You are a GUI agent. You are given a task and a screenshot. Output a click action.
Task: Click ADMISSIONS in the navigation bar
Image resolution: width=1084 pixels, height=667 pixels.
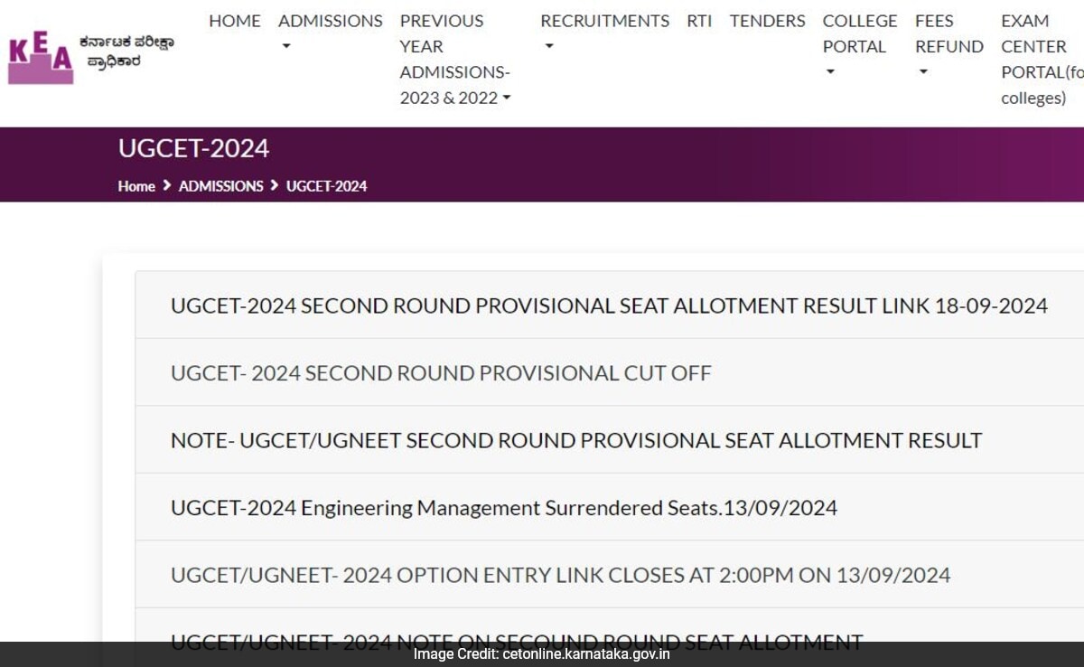(331, 21)
